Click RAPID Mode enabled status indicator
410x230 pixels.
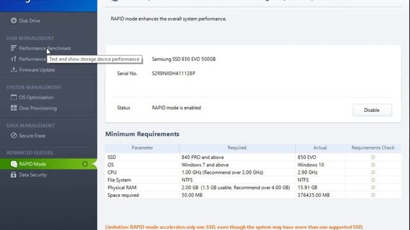pos(85,164)
